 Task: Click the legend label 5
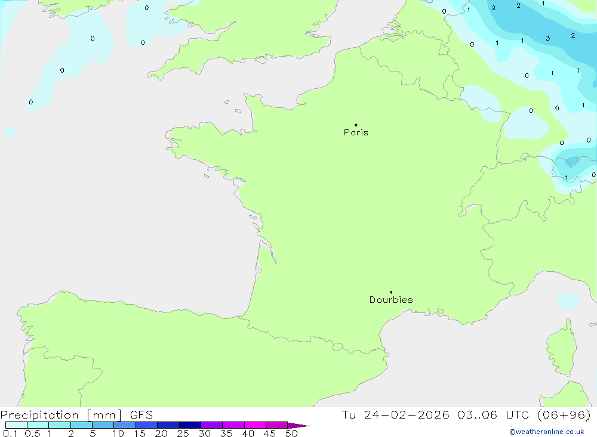point(93,433)
